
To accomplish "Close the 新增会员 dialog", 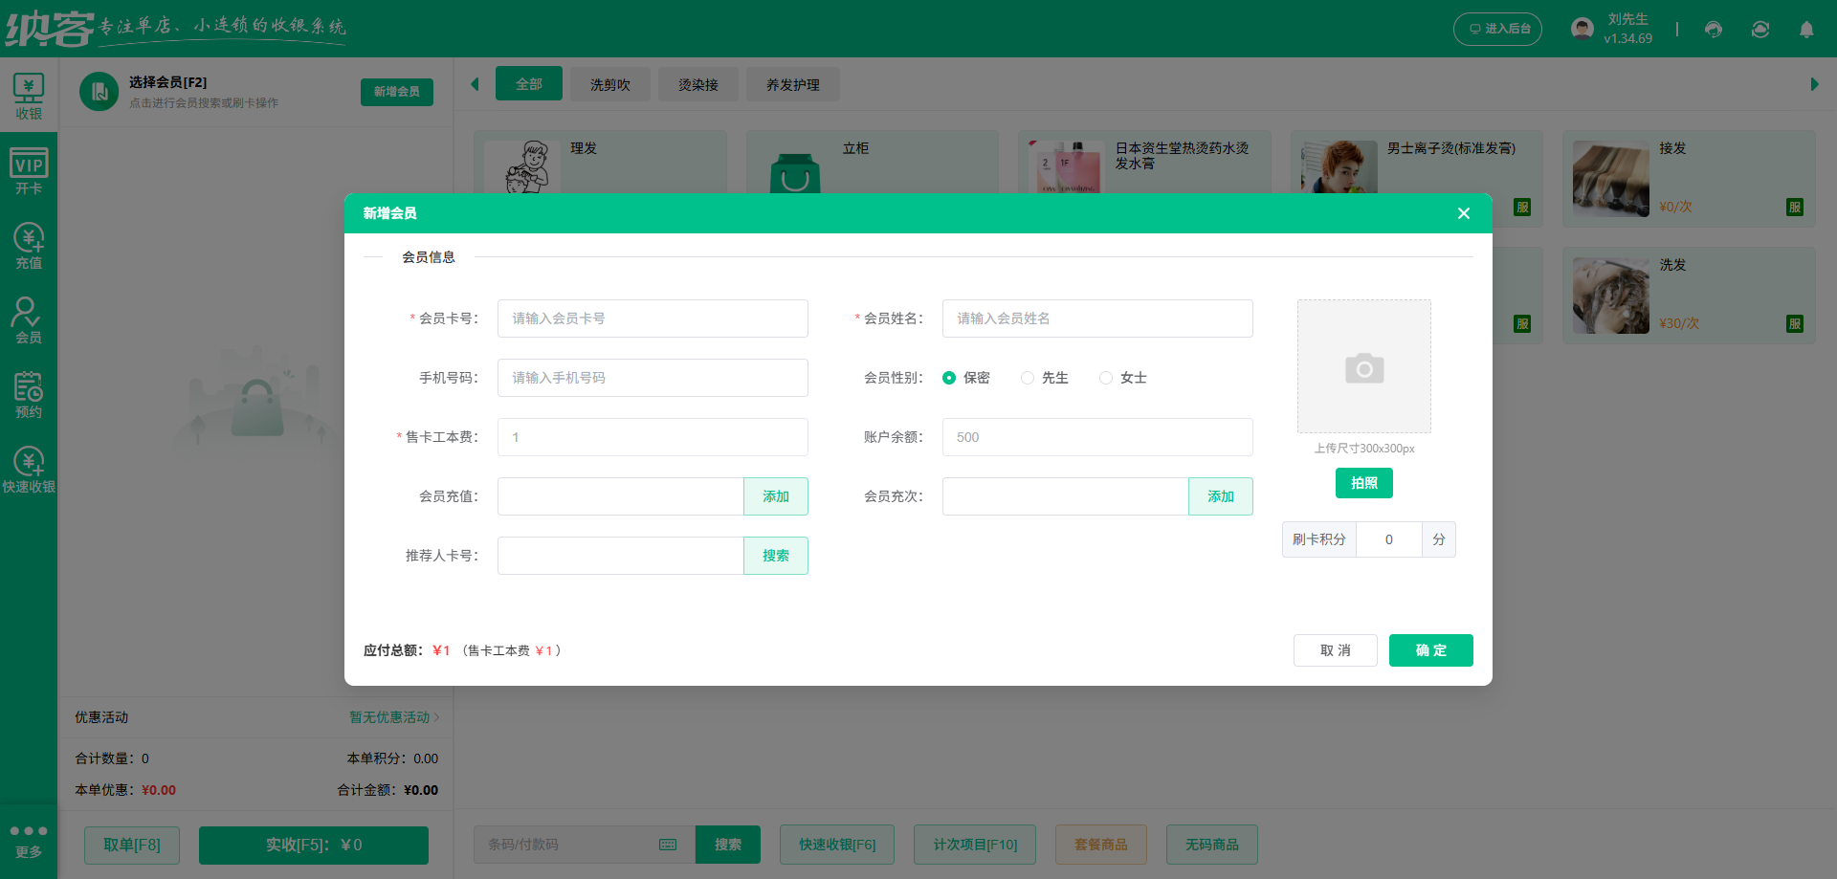I will pos(1464,213).
